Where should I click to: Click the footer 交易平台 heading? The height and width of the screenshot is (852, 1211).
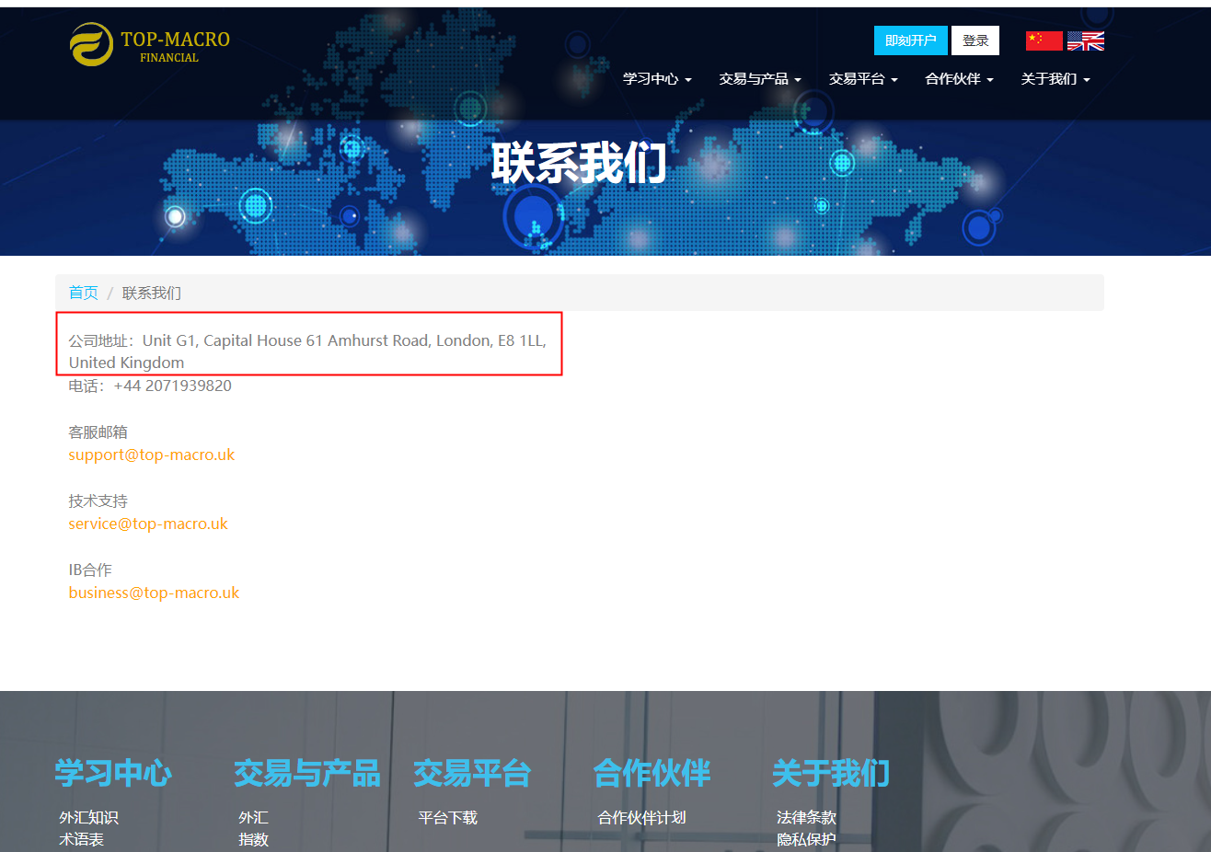tap(472, 773)
